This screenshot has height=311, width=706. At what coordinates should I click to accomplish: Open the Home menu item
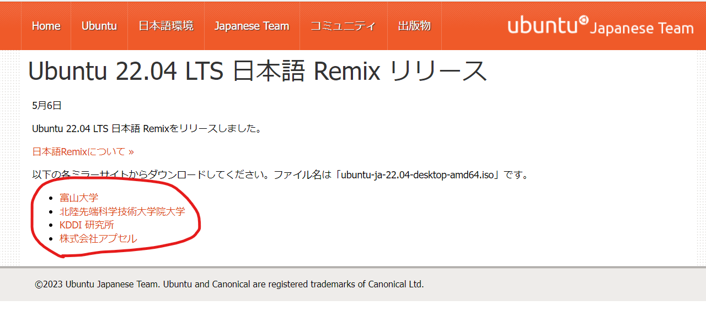point(46,26)
